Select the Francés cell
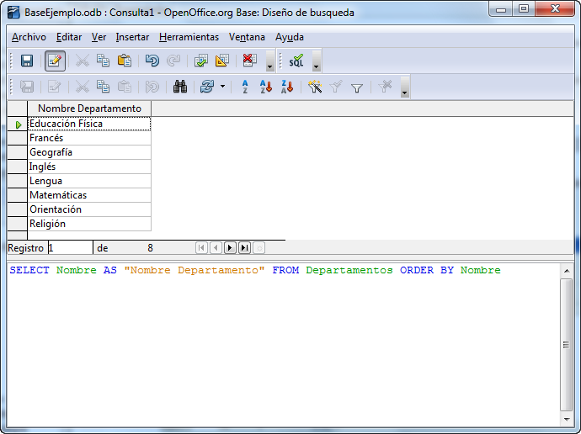This screenshot has width=581, height=434. 89,138
